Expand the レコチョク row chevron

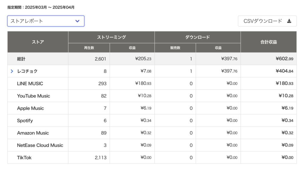tap(12, 71)
